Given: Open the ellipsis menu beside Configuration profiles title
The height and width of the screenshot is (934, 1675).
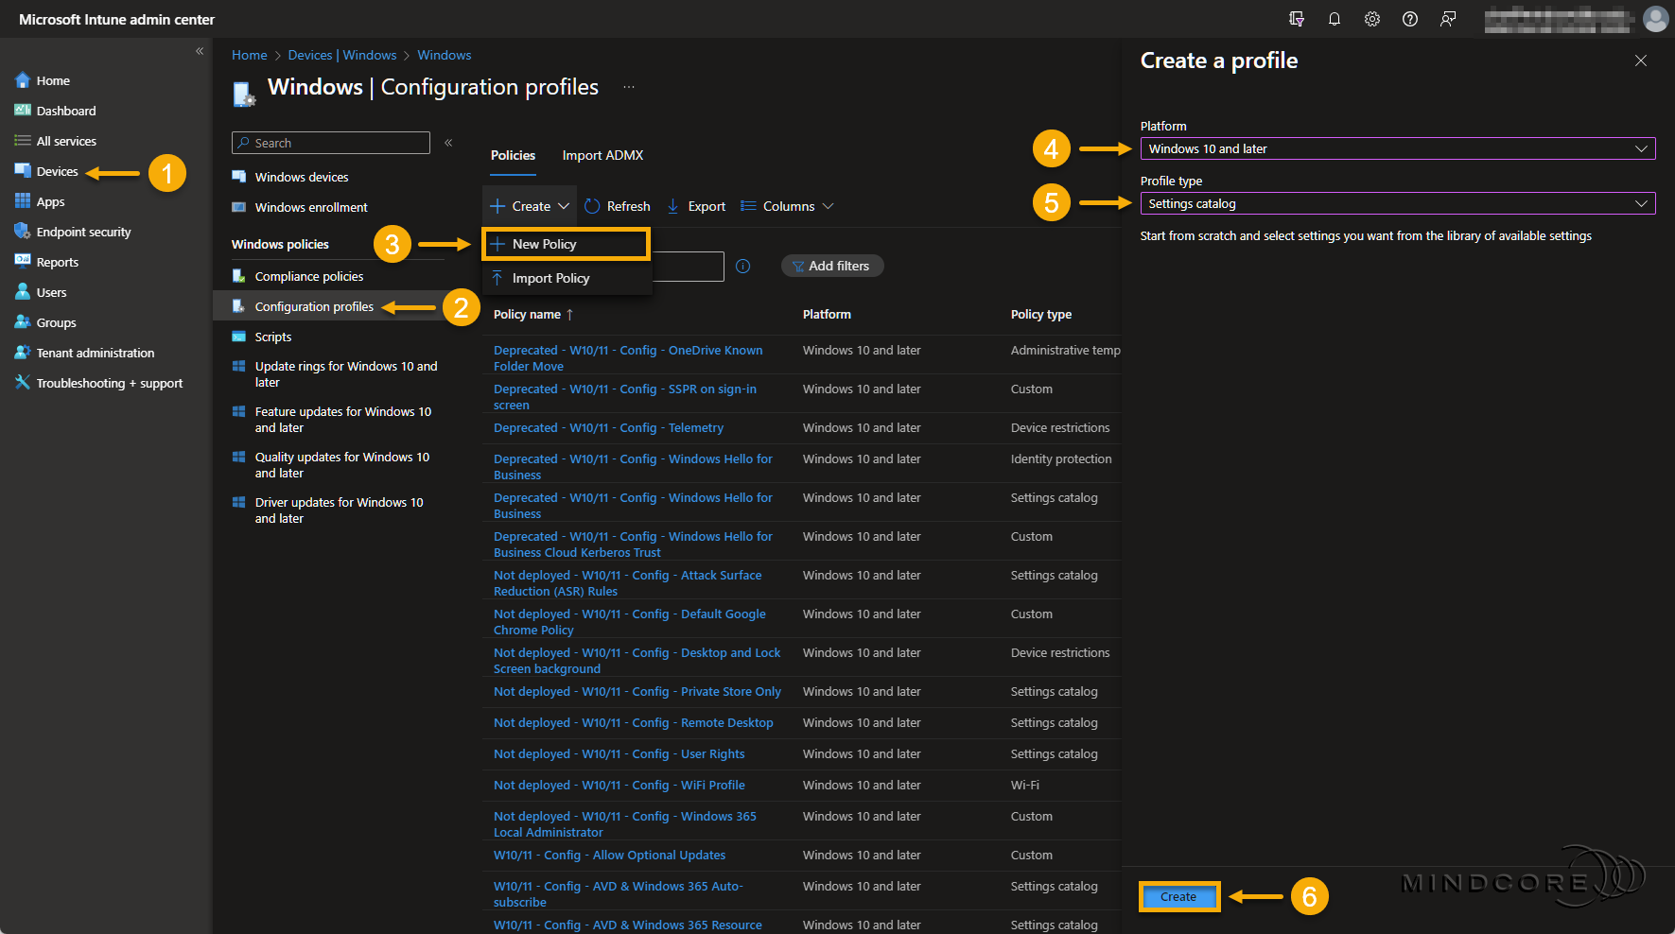Looking at the screenshot, I should point(629,87).
